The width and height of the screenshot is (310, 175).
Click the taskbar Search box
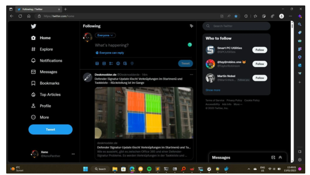click(100, 169)
